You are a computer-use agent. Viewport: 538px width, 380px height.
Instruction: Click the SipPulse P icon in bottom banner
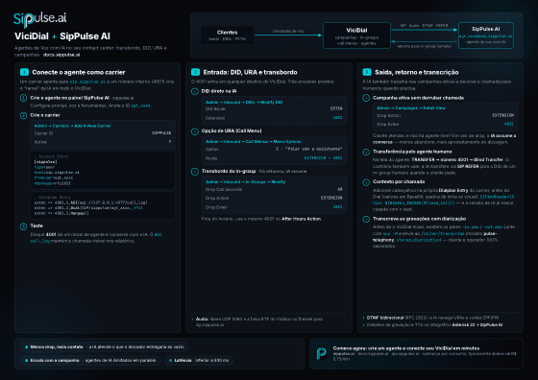pos(322,353)
